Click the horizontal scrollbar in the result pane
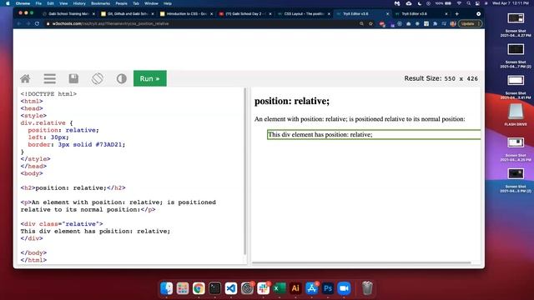This screenshot has width=534, height=300. click(361, 262)
